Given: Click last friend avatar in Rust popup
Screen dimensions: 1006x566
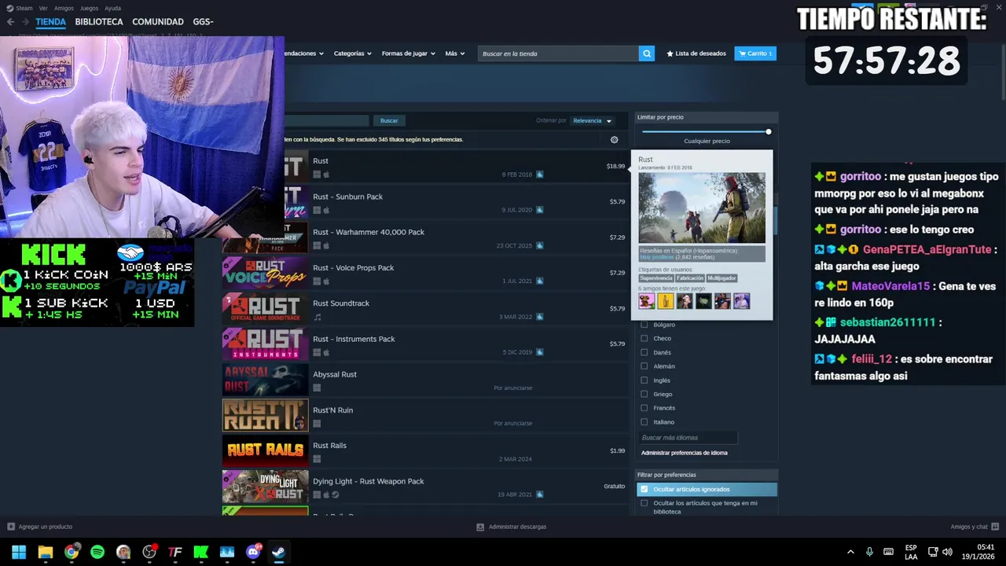Looking at the screenshot, I should tap(741, 301).
